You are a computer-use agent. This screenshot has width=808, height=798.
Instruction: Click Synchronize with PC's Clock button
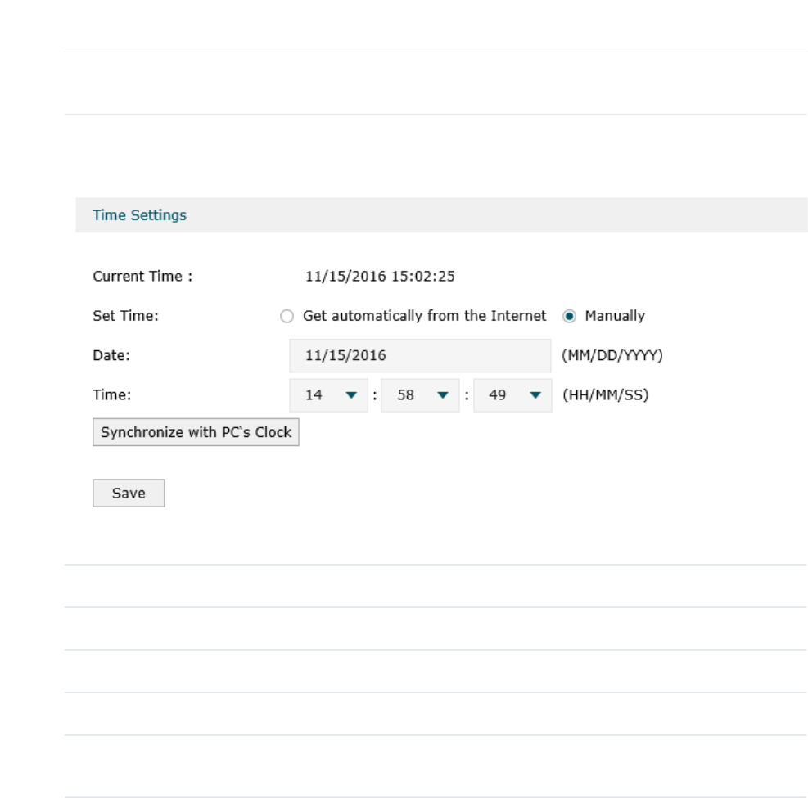(x=196, y=432)
